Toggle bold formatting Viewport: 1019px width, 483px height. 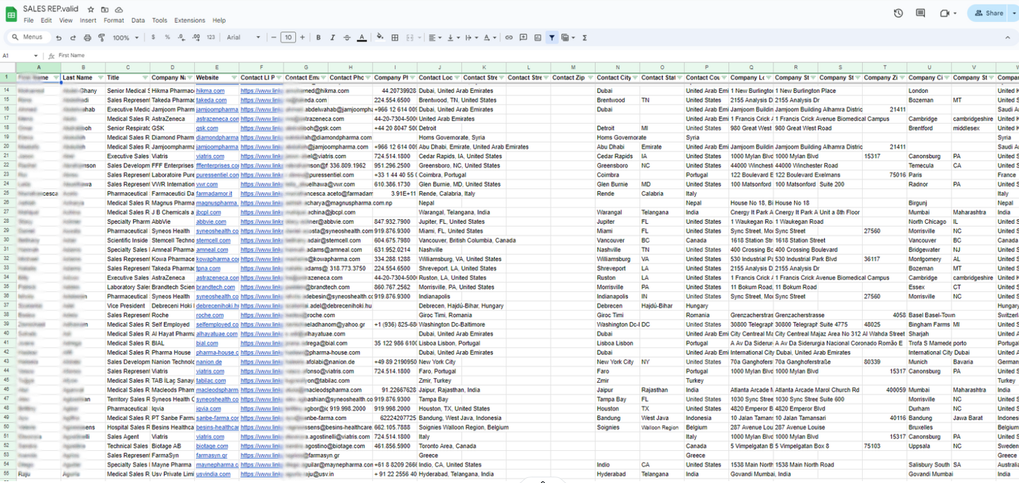318,38
